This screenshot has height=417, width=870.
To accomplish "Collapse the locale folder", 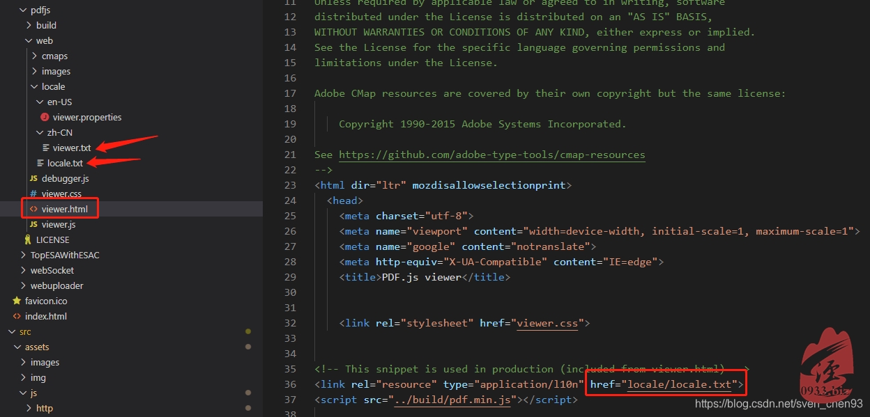I will coord(34,87).
